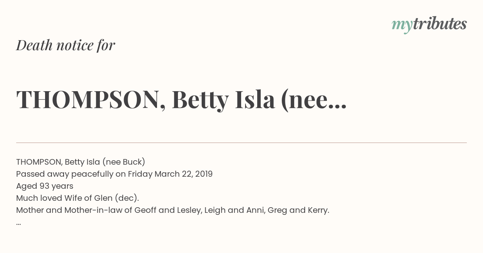The width and height of the screenshot is (483, 253).
Task: Click "(nee Buck)" in the first body line
Action: click(x=124, y=162)
